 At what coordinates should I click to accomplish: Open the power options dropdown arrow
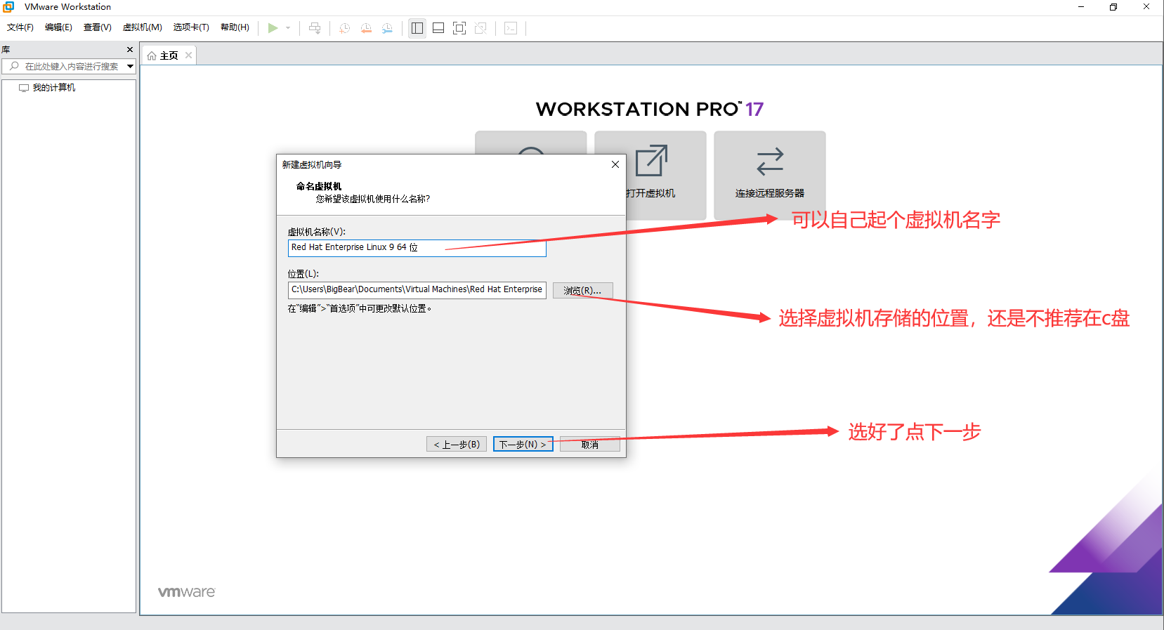pyautogui.click(x=288, y=28)
